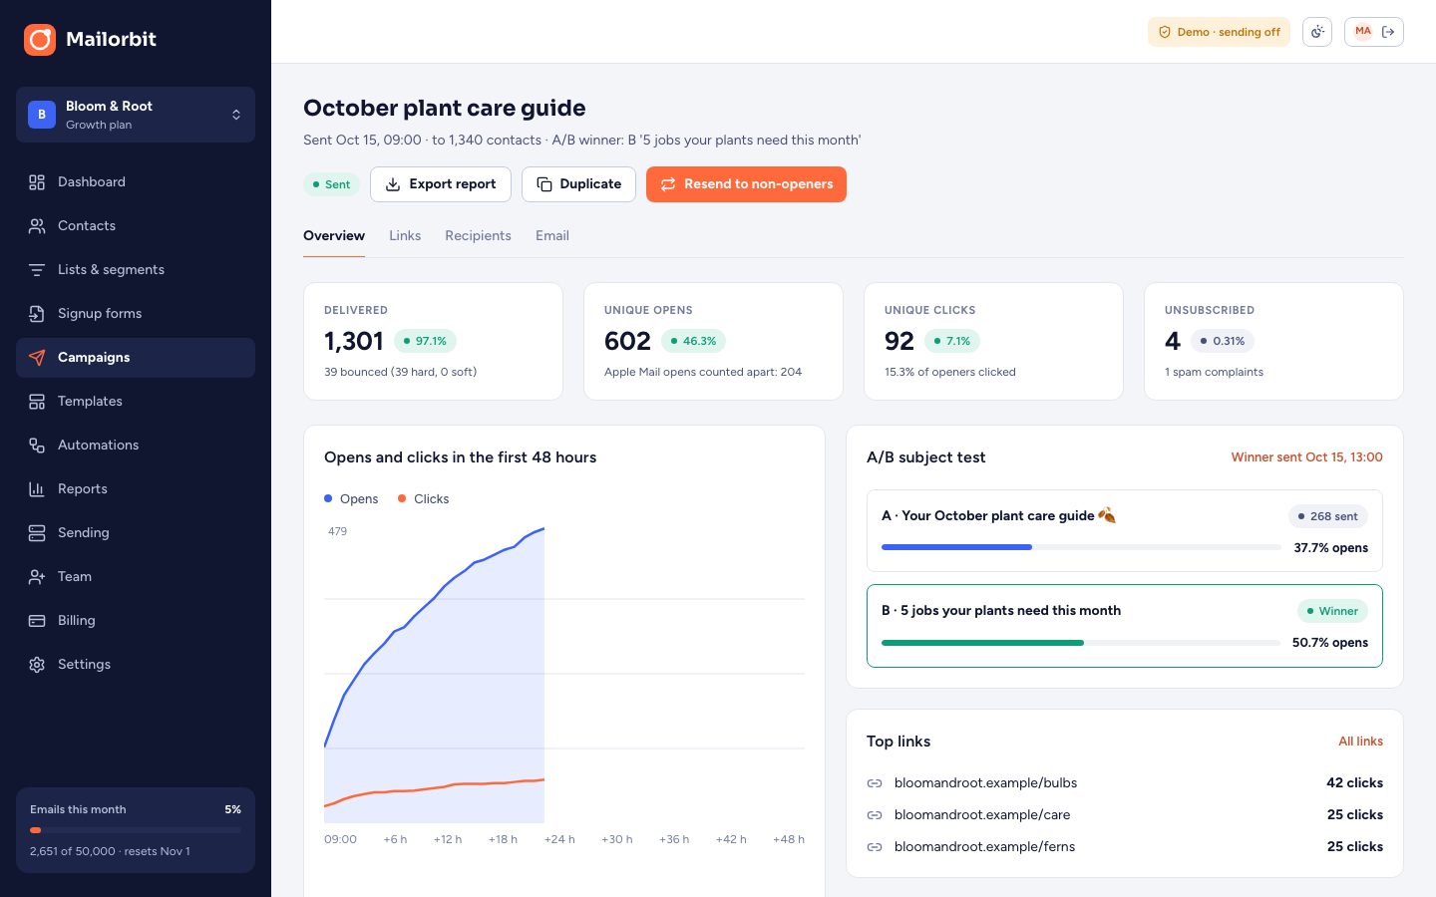The width and height of the screenshot is (1436, 897).
Task: Click variant A opens progress bar
Action: click(x=1081, y=547)
